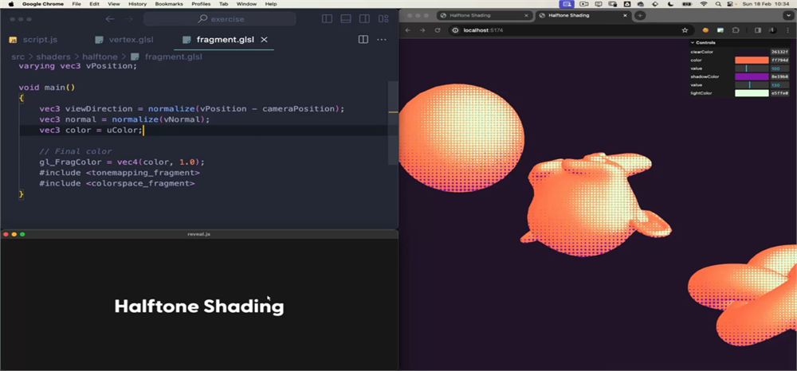Click the value slider below shadowColor

coord(752,84)
